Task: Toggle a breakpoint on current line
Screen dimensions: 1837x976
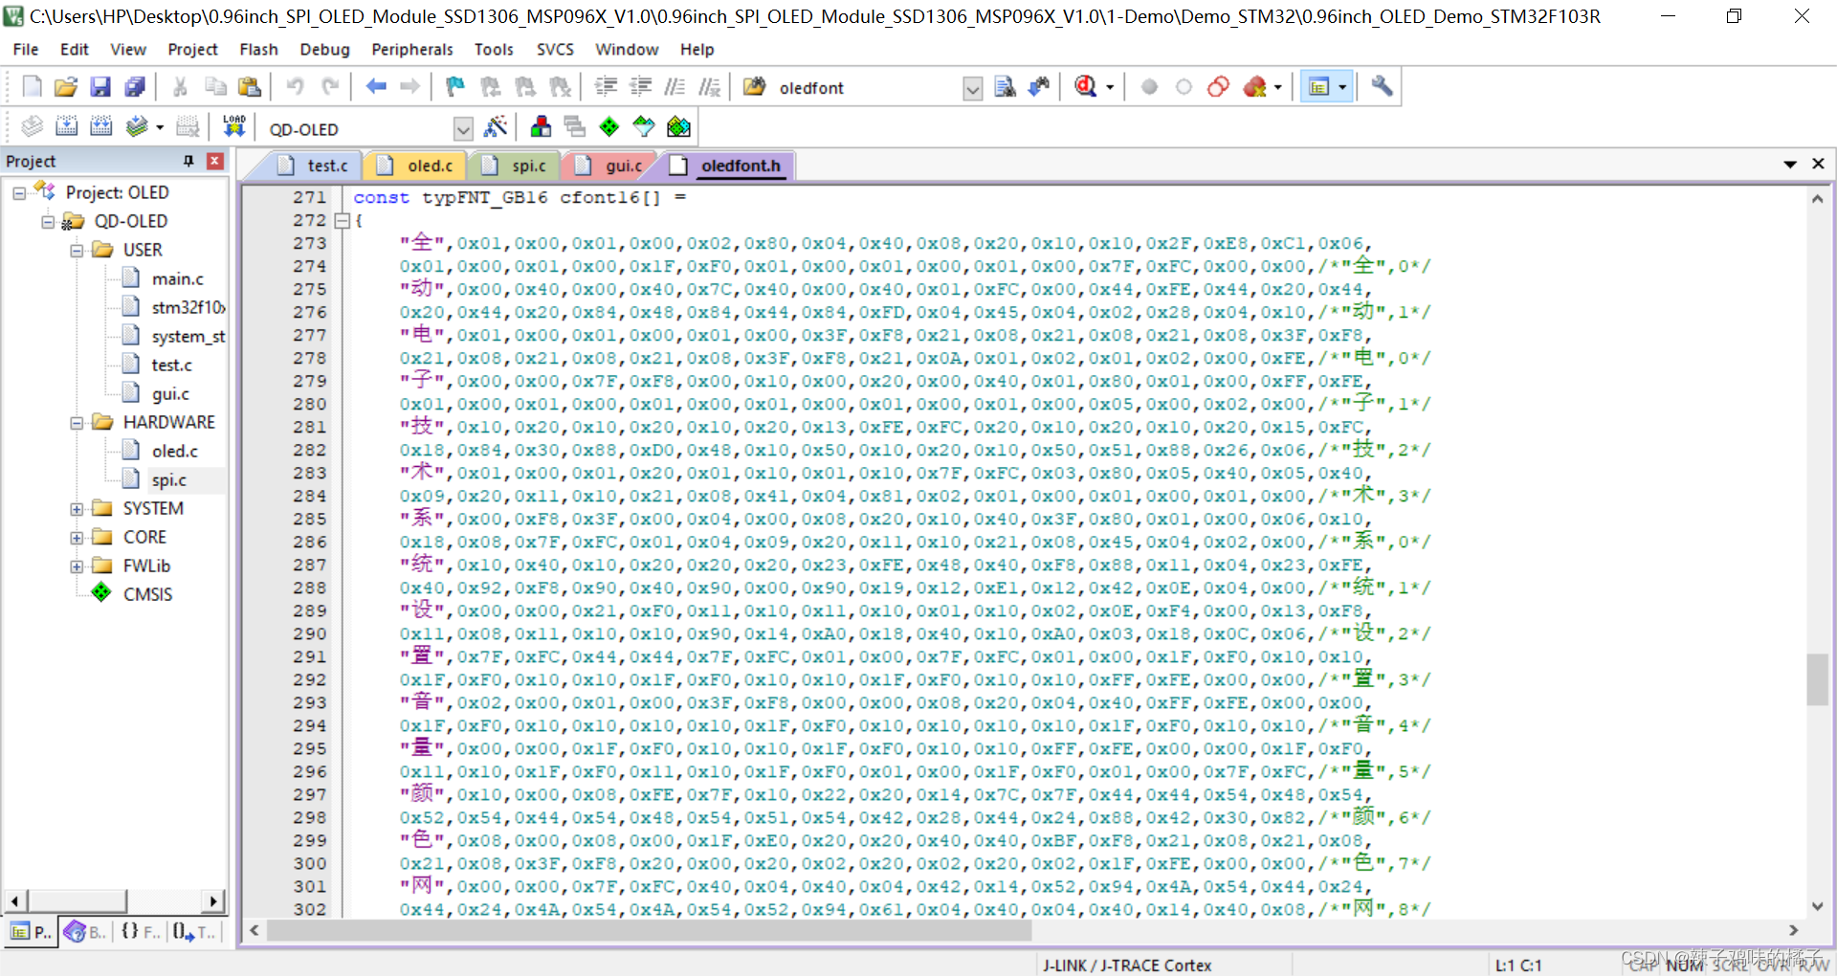Action: click(x=1148, y=86)
